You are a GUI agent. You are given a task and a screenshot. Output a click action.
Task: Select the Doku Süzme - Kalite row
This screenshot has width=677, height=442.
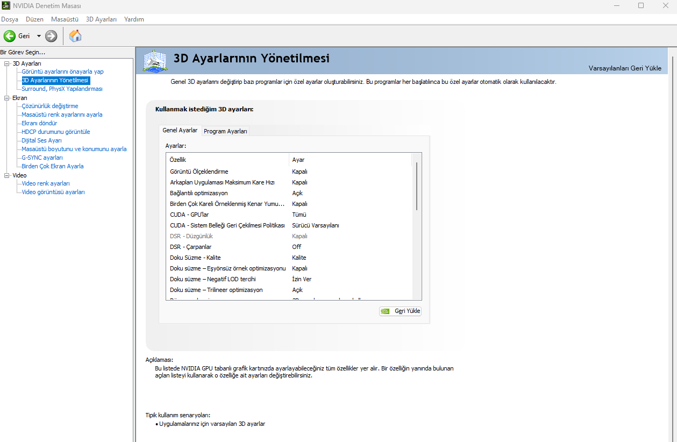click(289, 258)
